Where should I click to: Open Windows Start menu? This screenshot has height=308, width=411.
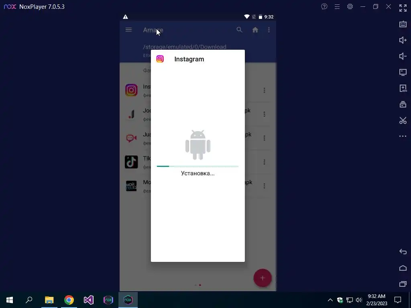(10, 300)
